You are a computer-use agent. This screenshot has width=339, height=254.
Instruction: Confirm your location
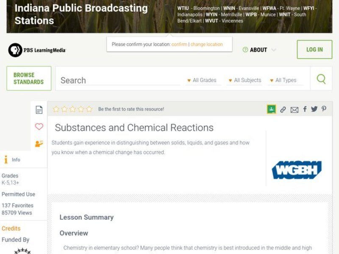(x=179, y=44)
